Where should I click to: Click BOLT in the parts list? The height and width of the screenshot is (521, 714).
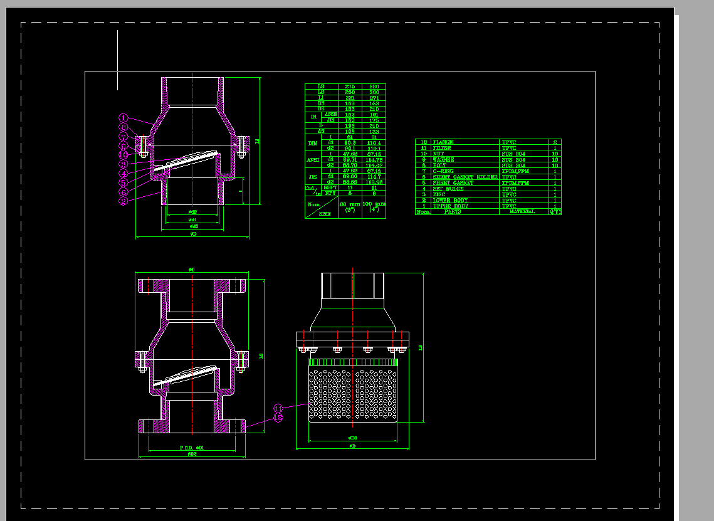(439, 166)
